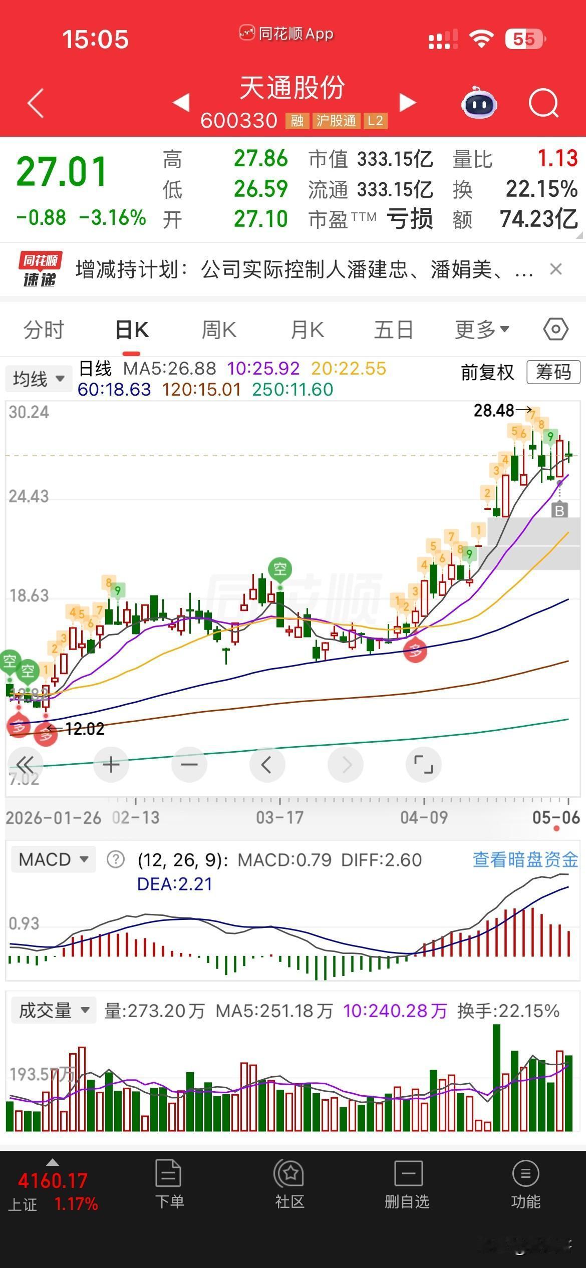Tap the 28.48 high price label
The height and width of the screenshot is (1268, 586).
click(494, 411)
